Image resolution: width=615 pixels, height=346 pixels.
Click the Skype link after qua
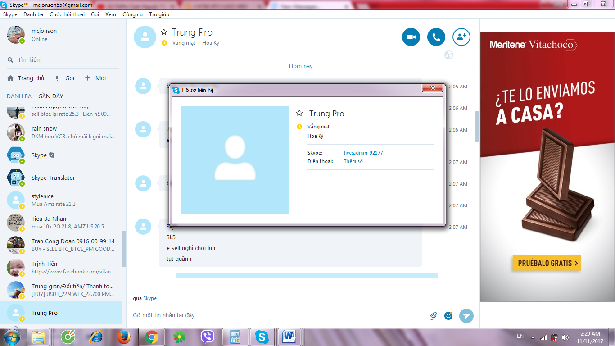(150, 298)
